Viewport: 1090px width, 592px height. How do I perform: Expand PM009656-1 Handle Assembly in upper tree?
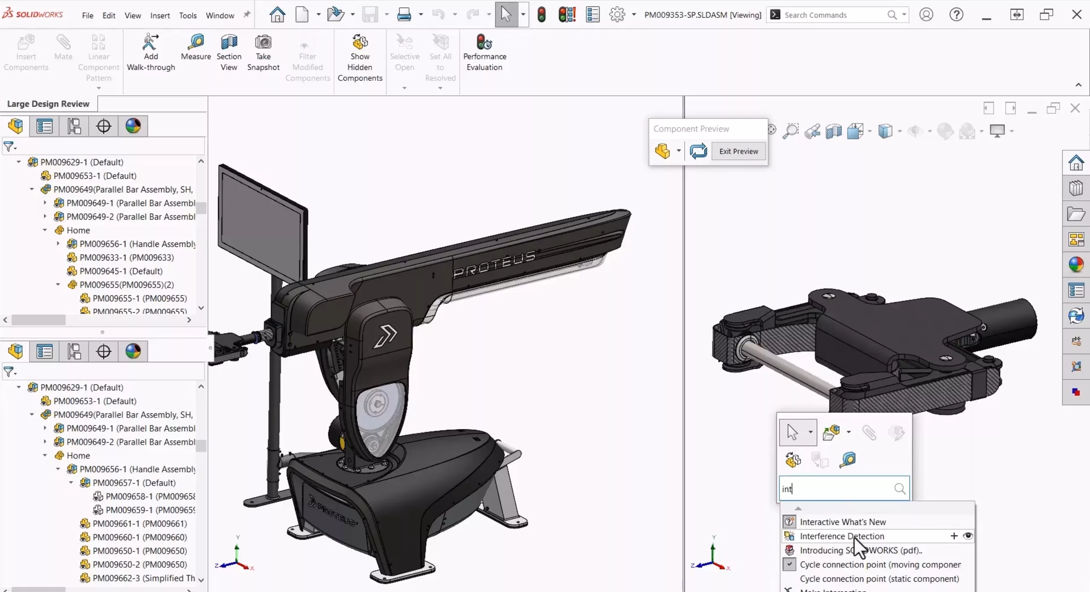pyautogui.click(x=58, y=243)
